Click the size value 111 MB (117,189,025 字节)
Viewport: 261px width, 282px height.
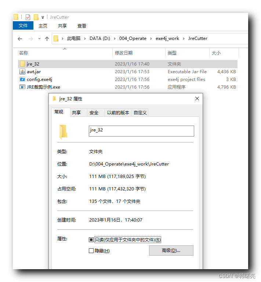click(x=117, y=177)
